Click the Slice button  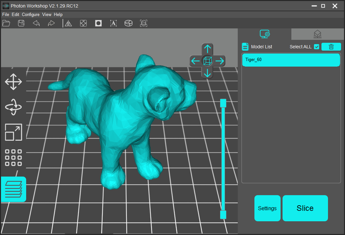coord(305,208)
